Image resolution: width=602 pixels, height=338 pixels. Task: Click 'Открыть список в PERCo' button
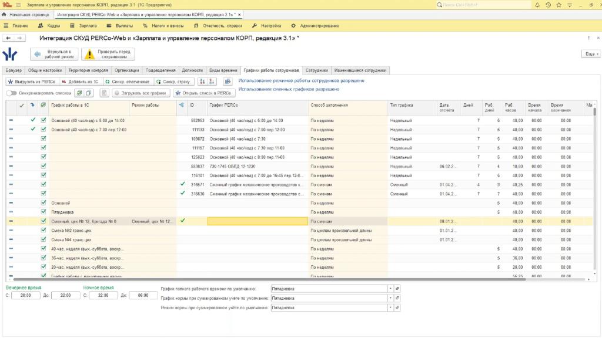(x=204, y=93)
